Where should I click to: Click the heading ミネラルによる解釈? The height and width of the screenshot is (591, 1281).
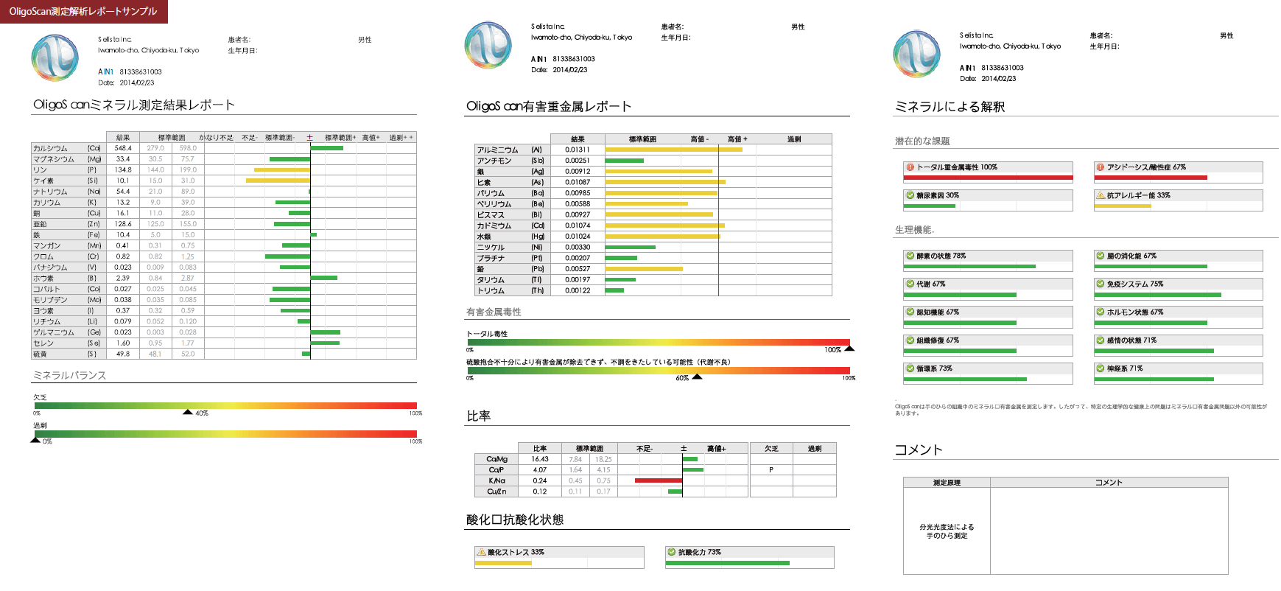[x=950, y=107]
